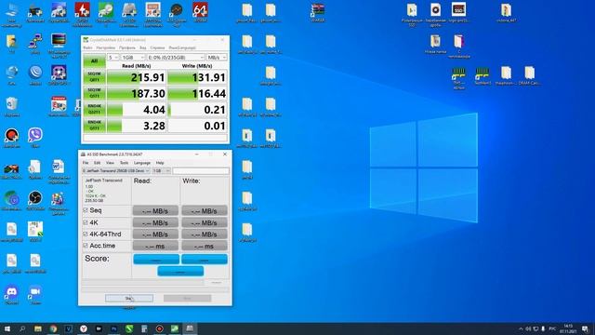Switch to AS SSD Benchmark taskbar icon
This screenshot has height=335, width=595.
point(190,328)
